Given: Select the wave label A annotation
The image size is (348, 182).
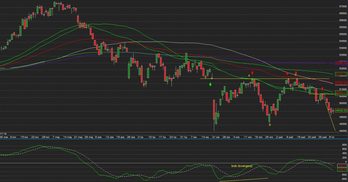Looking at the screenshot, I should [249, 76].
